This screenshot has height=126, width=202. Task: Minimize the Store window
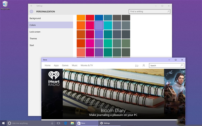click(x=169, y=60)
